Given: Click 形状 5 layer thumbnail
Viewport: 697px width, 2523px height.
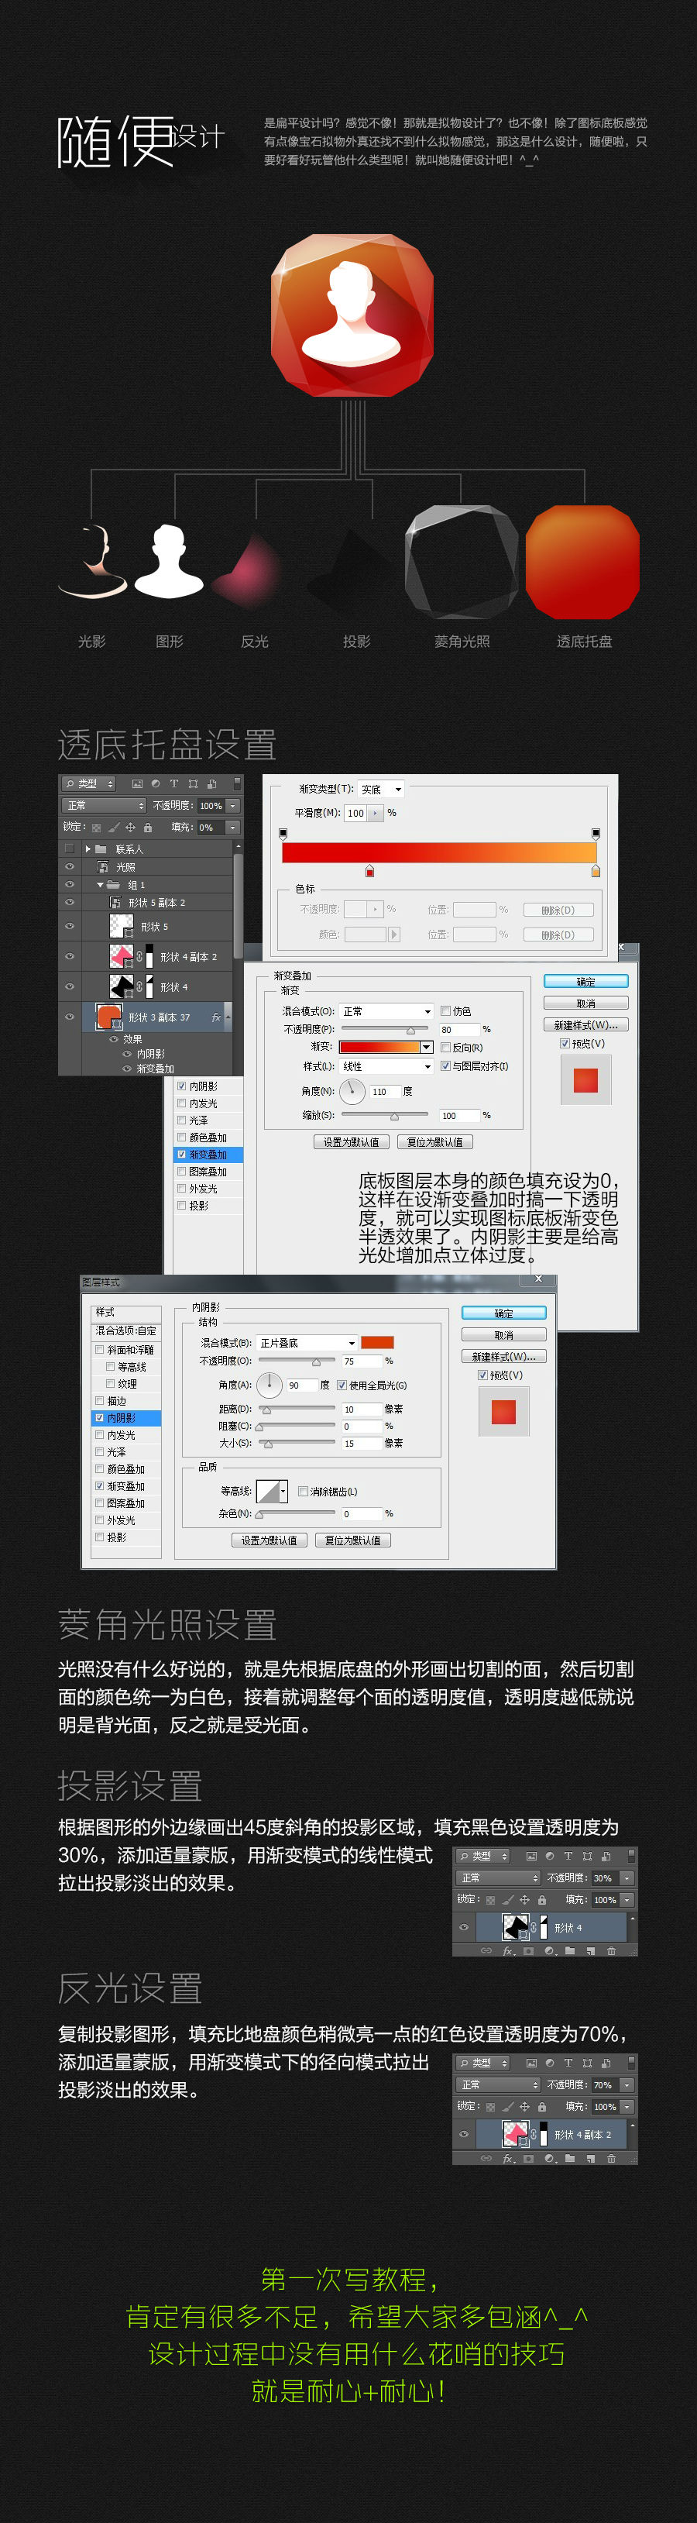Looking at the screenshot, I should pos(122,925).
